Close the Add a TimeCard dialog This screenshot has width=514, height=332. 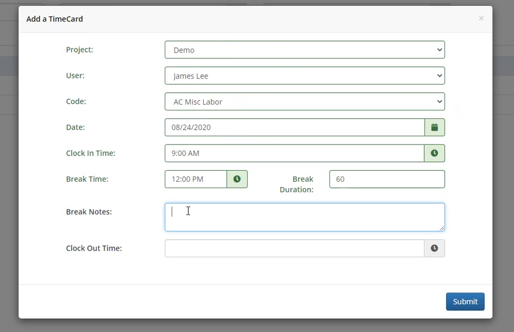click(481, 19)
